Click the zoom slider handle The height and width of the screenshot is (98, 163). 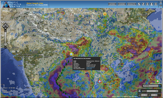pos(5,44)
